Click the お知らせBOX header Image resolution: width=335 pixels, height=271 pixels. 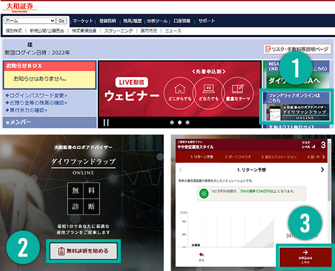click(x=50, y=66)
